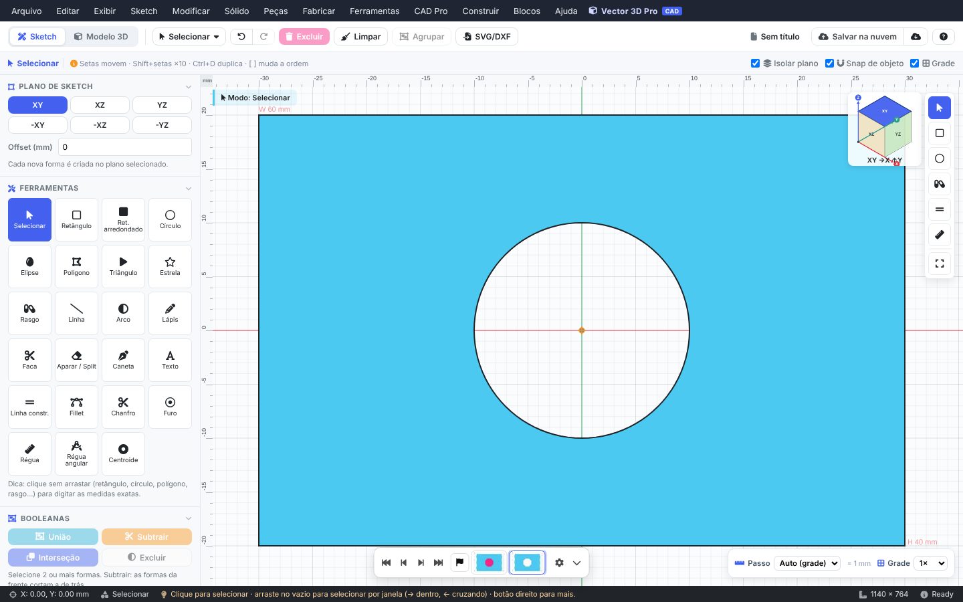963x602 pixels.
Task: Disable the Snap de objeto checkbox
Action: [829, 64]
